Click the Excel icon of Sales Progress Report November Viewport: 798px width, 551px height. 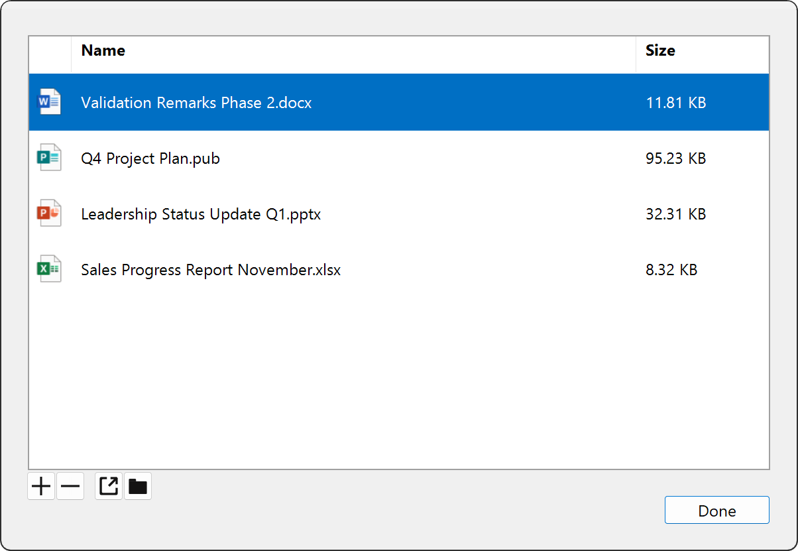49,269
